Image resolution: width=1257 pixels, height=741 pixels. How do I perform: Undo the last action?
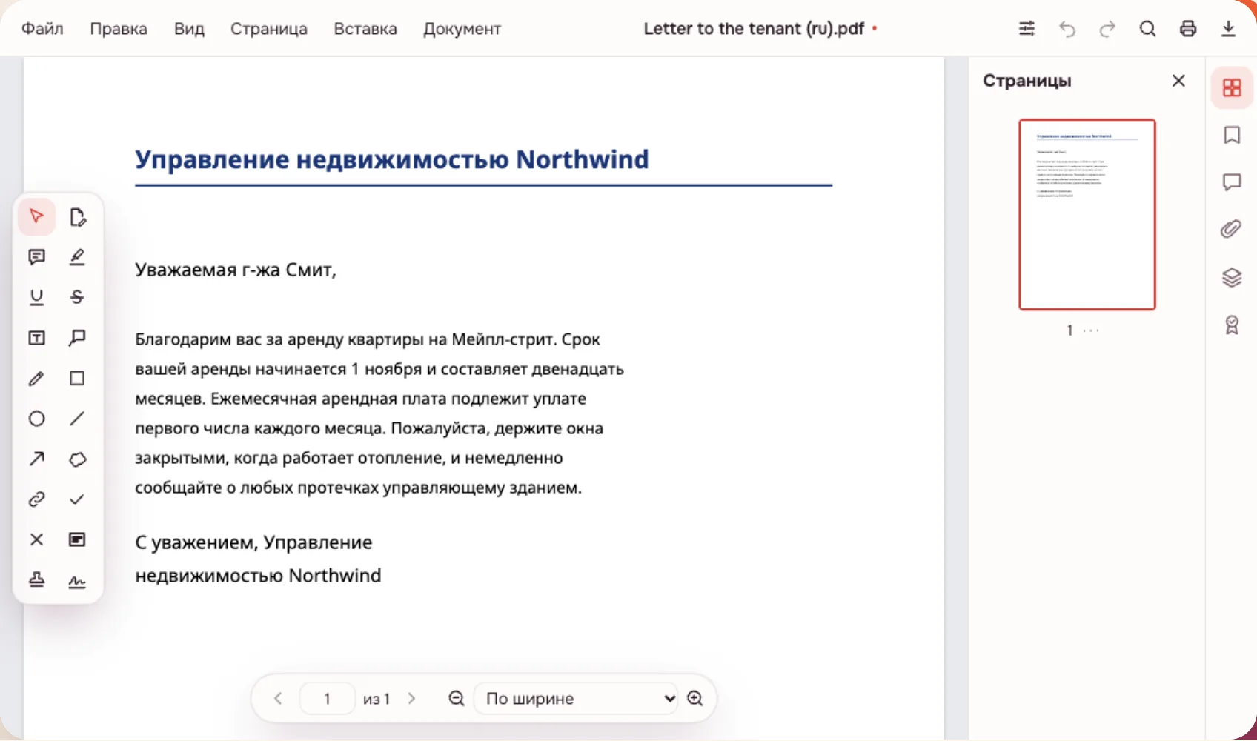[x=1067, y=29]
